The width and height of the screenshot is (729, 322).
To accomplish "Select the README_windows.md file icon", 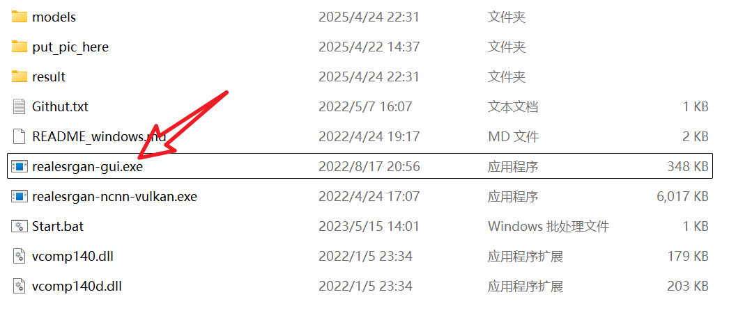I will 19,136.
